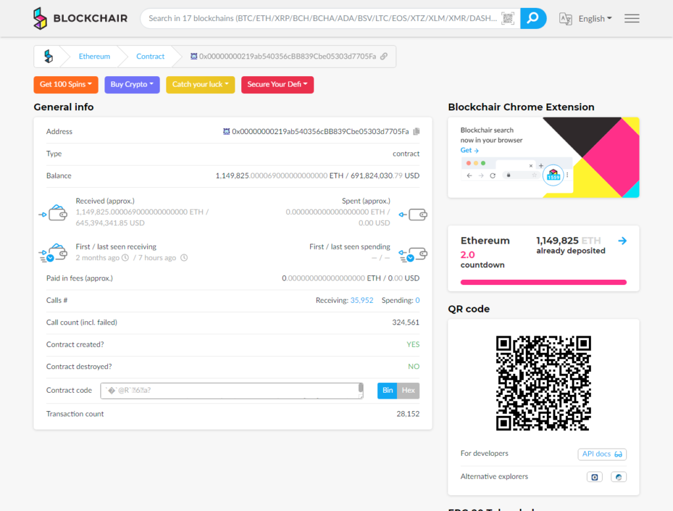Copy address using clipboard icon
The width and height of the screenshot is (673, 511).
tap(416, 132)
